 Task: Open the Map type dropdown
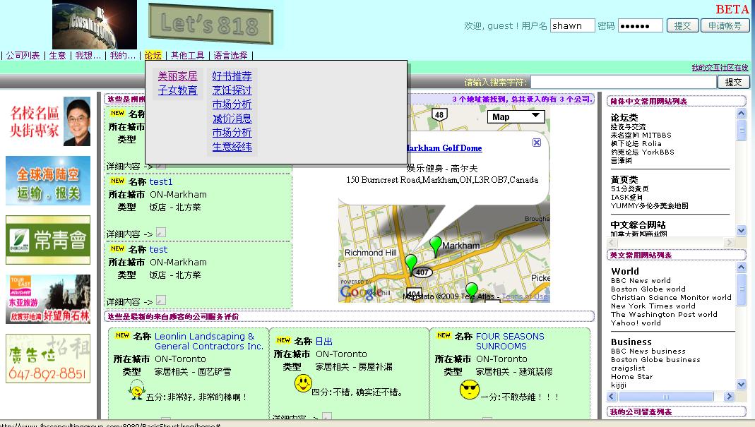(516, 116)
